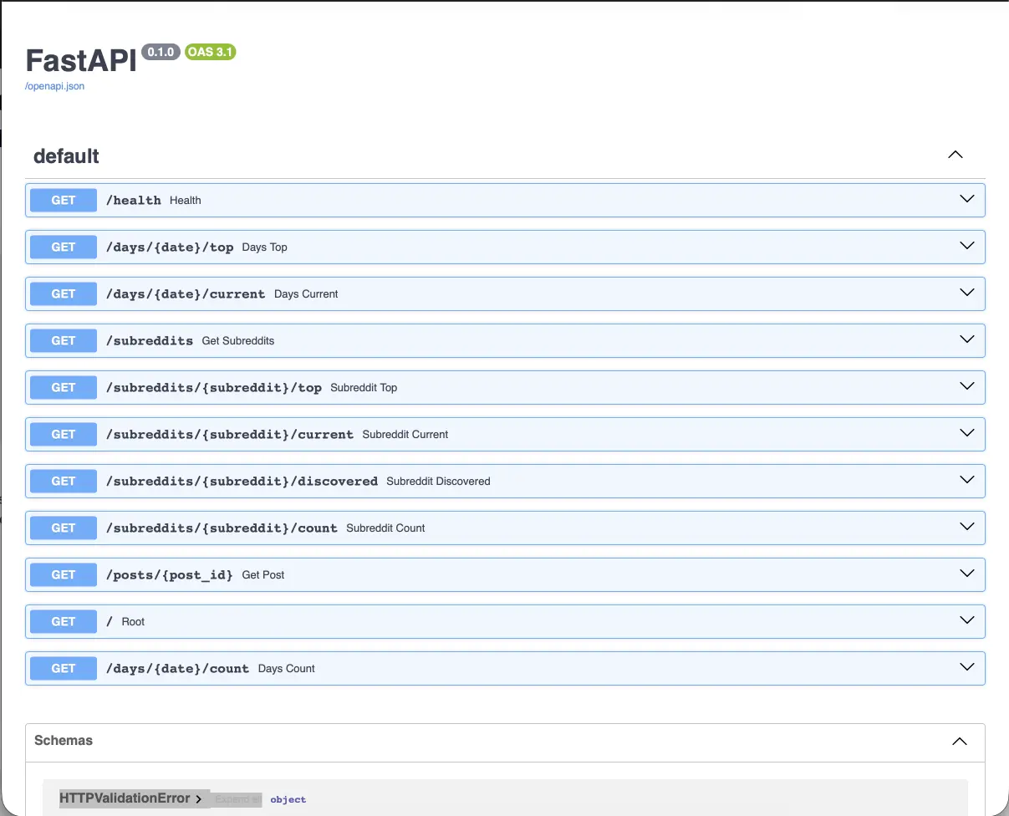The height and width of the screenshot is (816, 1009).
Task: Click the default section heading
Action: [x=66, y=156]
